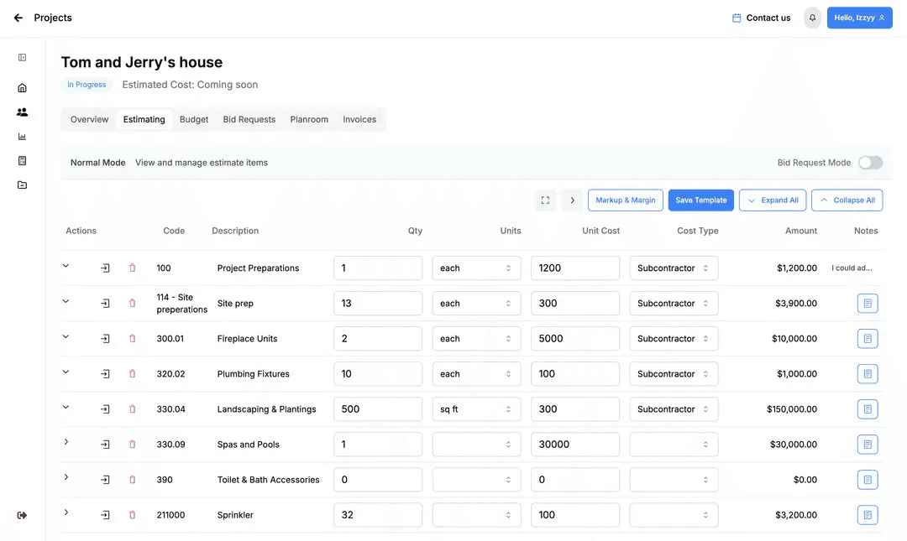907x541 pixels.
Task: Expand the Spas and Pools row
Action: pyautogui.click(x=66, y=442)
